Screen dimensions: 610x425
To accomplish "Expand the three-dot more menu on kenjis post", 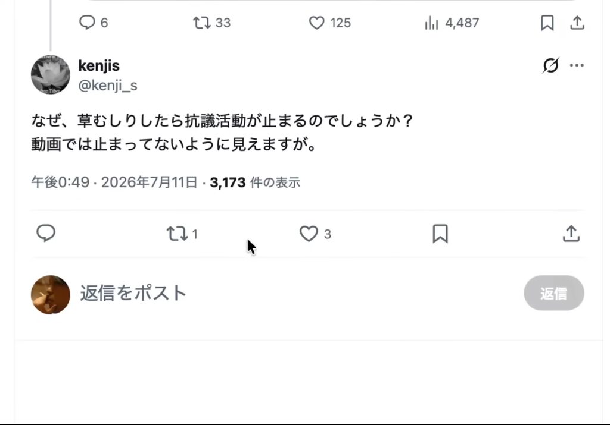I will pos(577,65).
